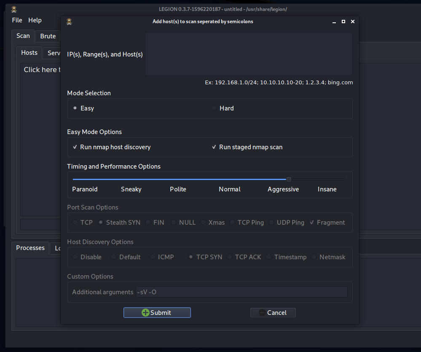Click the Timing and Performance Options heading

coord(114,167)
